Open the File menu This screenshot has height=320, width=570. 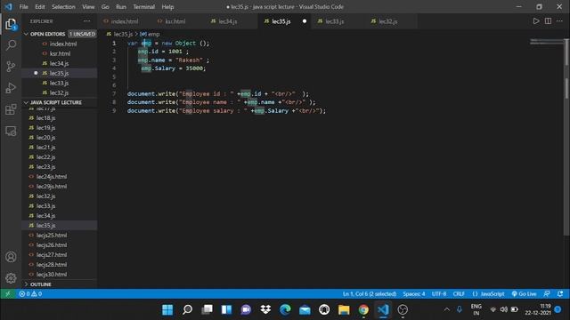tap(24, 6)
